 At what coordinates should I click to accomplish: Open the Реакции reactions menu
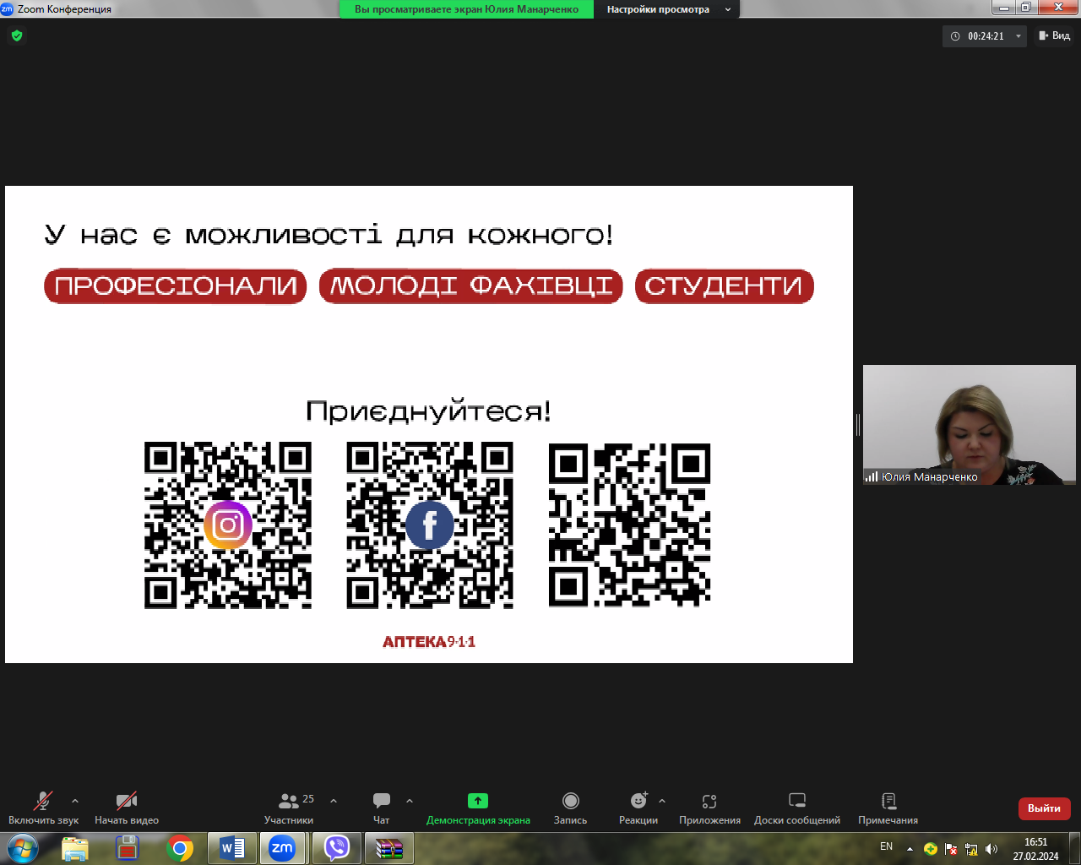(638, 808)
